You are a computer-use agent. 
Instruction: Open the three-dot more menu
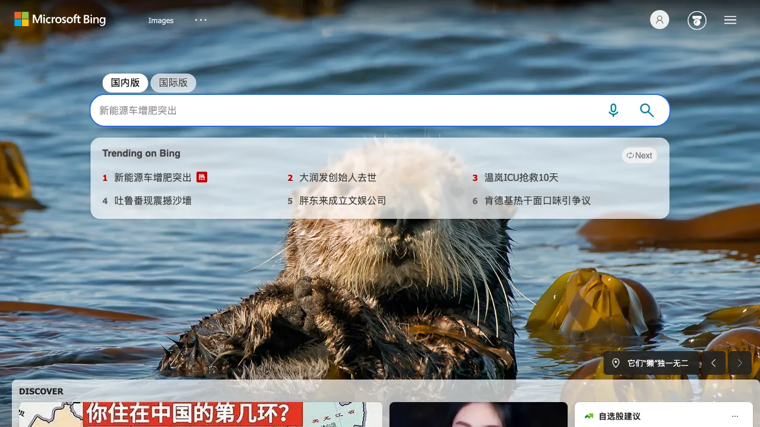201,20
